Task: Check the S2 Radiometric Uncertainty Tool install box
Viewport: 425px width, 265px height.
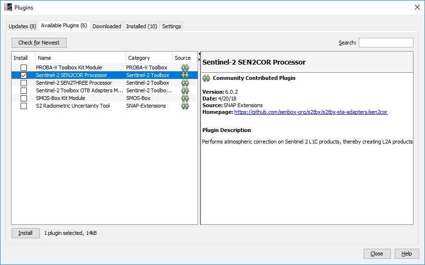Action: [24, 106]
